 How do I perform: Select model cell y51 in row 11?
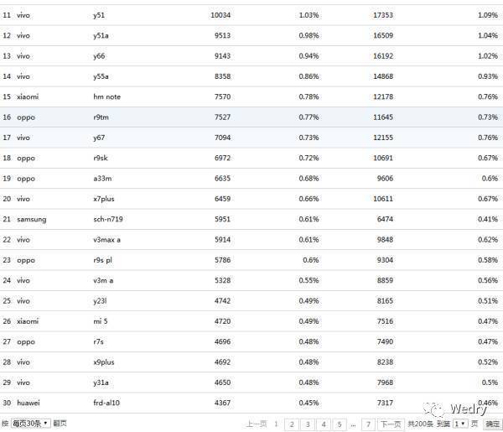[99, 15]
